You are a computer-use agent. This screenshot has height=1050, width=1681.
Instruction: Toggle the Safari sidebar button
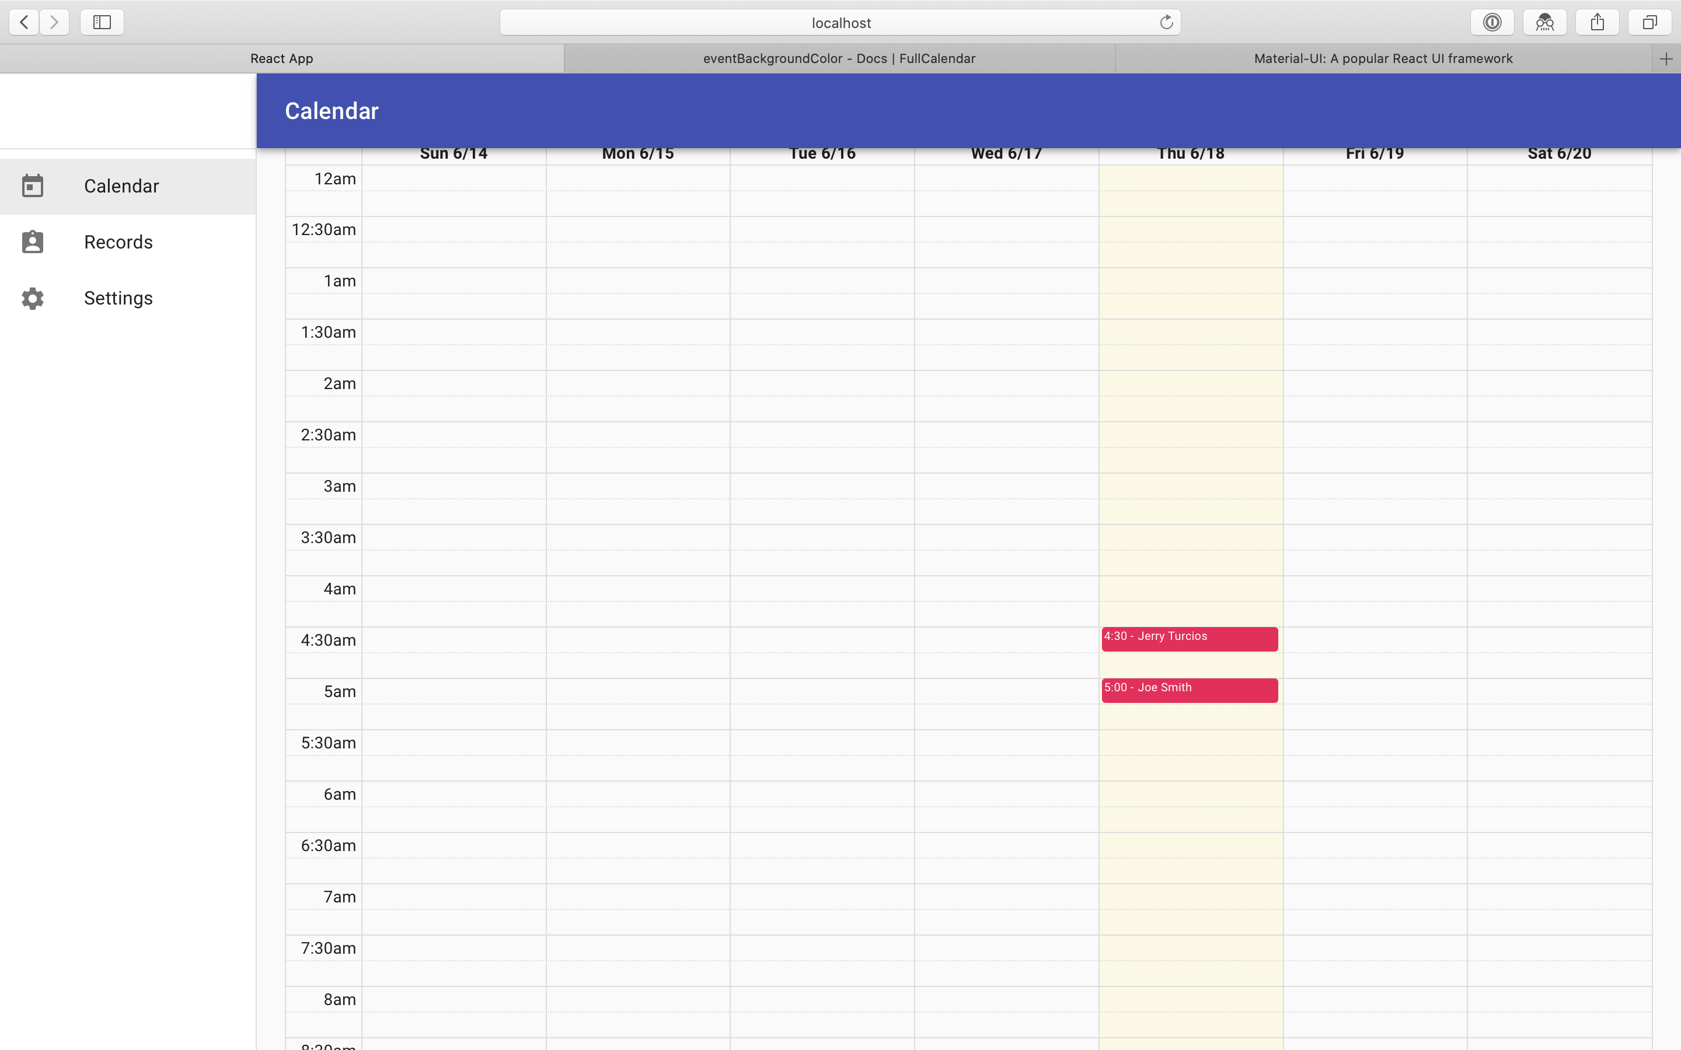(x=102, y=22)
